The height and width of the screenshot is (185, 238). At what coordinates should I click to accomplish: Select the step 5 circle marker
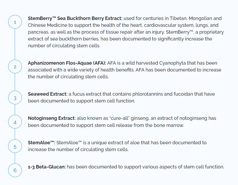tap(15, 147)
